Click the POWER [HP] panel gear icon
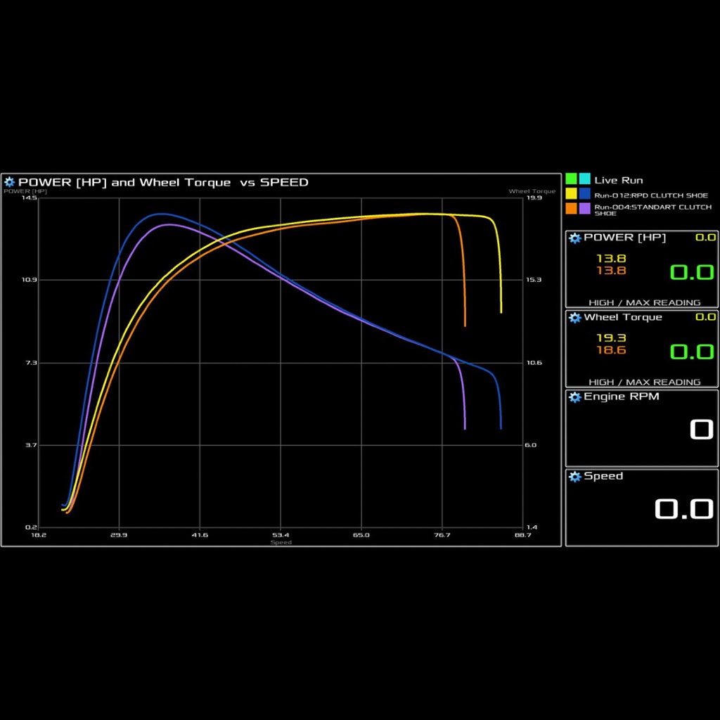This screenshot has width=720, height=720. point(575,238)
